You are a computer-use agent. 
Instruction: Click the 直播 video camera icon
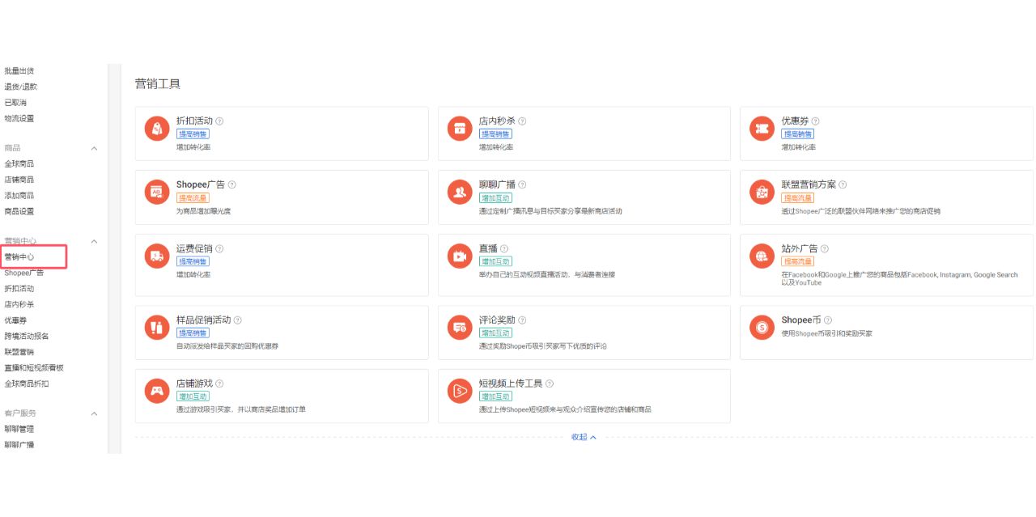pyautogui.click(x=460, y=256)
